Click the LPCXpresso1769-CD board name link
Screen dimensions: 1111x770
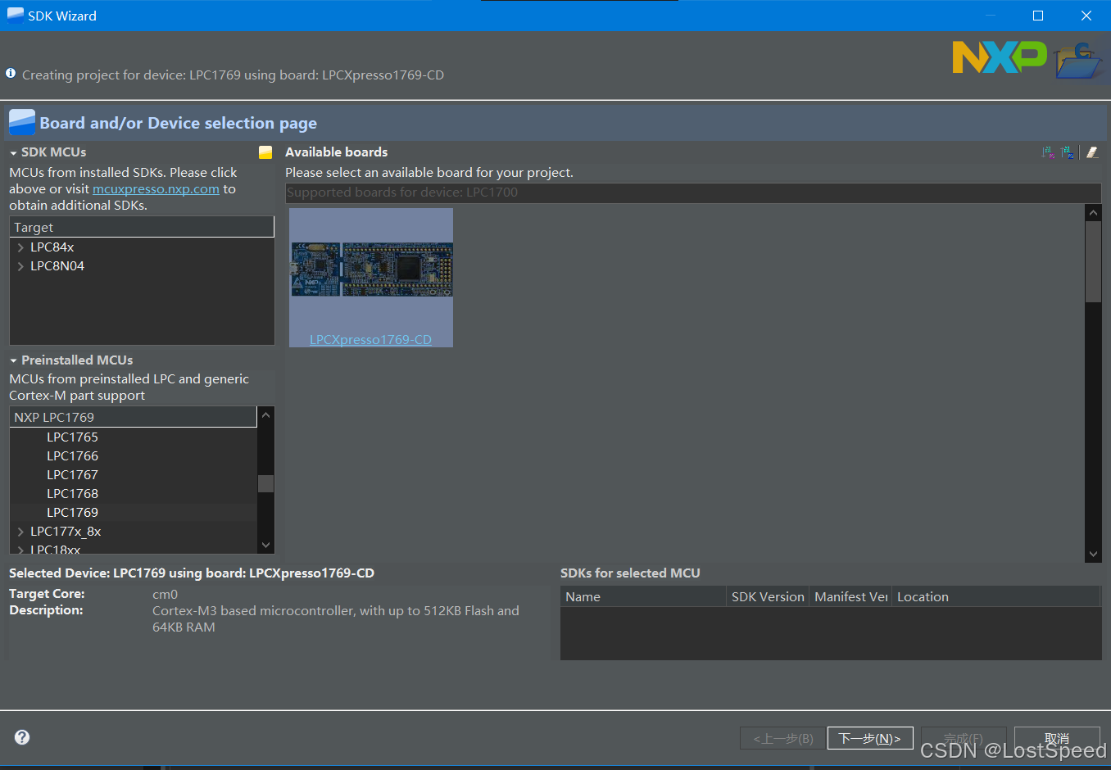pos(370,340)
